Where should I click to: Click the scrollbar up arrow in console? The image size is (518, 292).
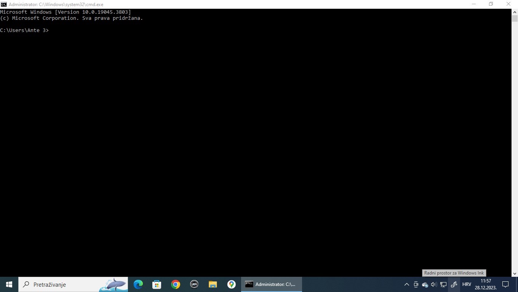click(515, 12)
